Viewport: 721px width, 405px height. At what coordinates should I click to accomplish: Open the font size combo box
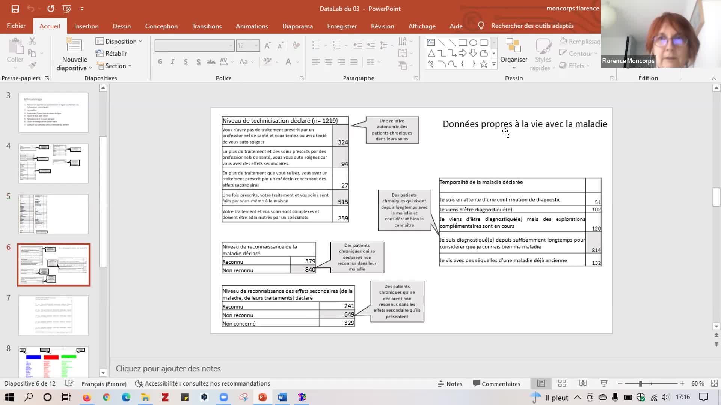(248, 45)
